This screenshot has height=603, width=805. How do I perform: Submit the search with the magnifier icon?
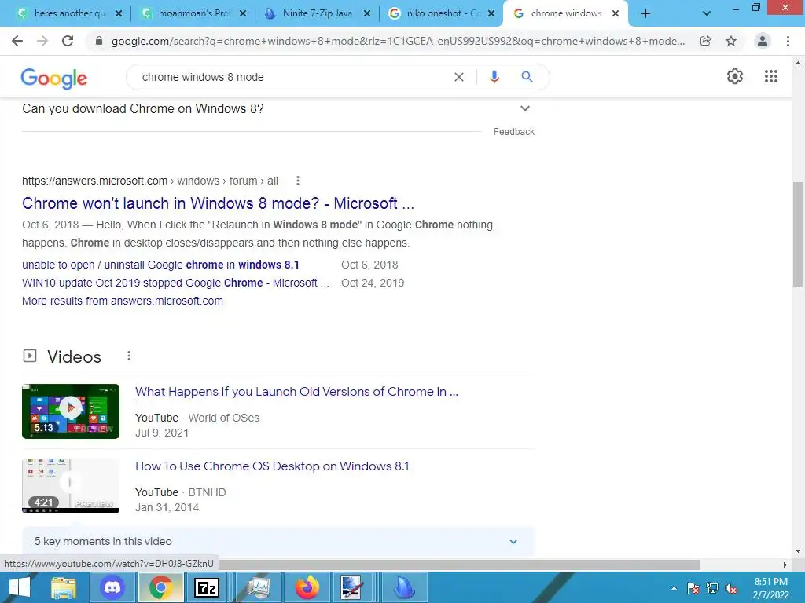[527, 77]
